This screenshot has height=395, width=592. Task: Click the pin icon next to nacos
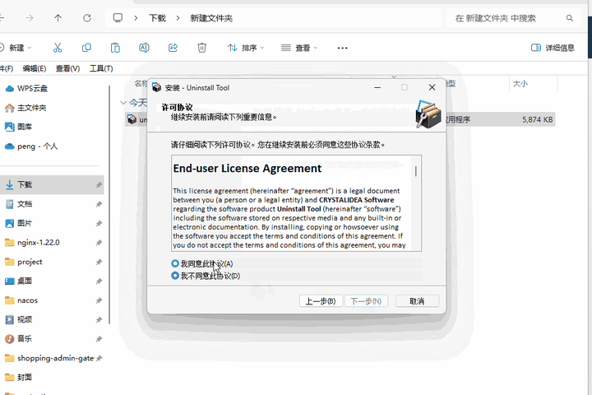click(99, 300)
